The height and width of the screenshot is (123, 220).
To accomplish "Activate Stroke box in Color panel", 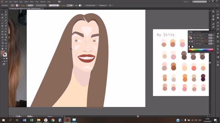I will [191, 38].
